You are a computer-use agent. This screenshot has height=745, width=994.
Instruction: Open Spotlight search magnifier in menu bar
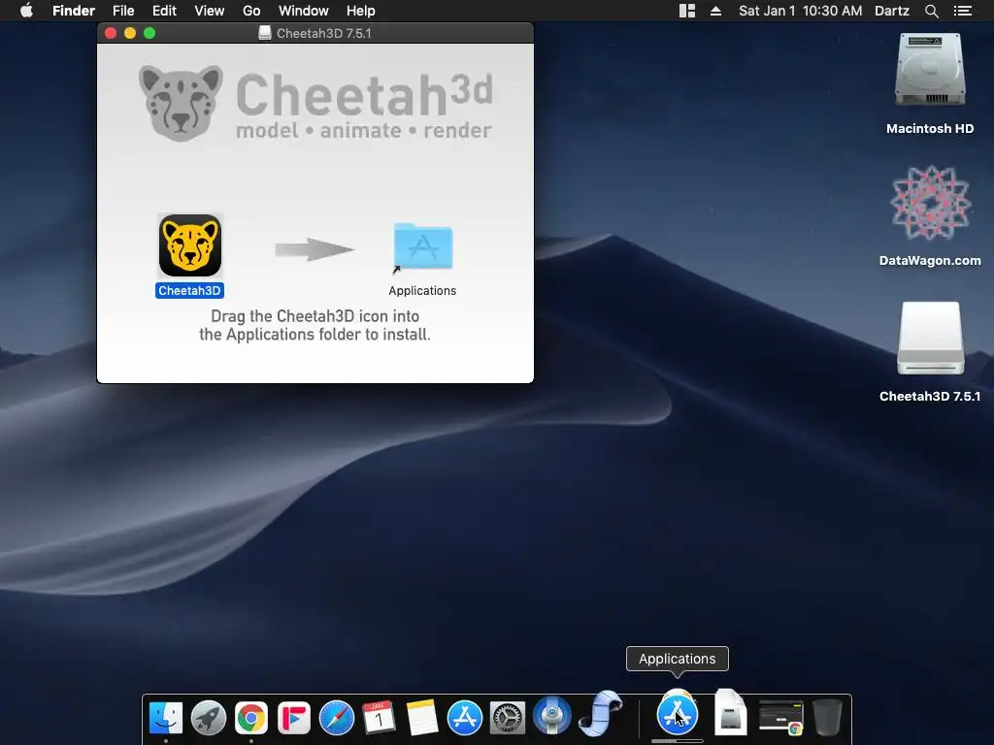[931, 11]
